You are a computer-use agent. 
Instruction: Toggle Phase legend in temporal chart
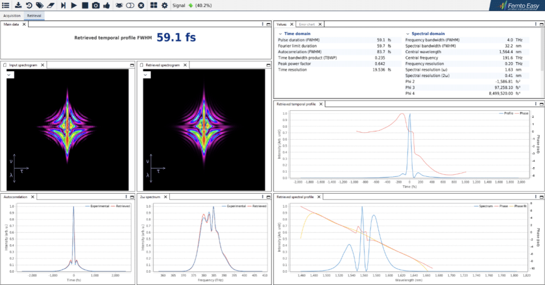pyautogui.click(x=522, y=114)
